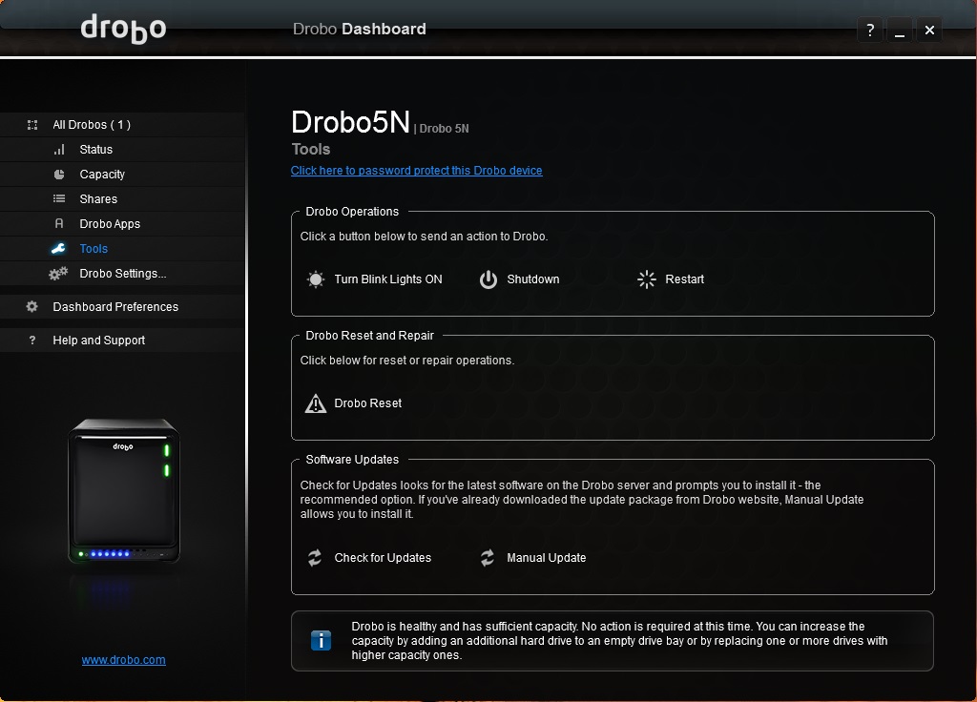Click the Shares list icon
The image size is (977, 702).
pyautogui.click(x=59, y=198)
